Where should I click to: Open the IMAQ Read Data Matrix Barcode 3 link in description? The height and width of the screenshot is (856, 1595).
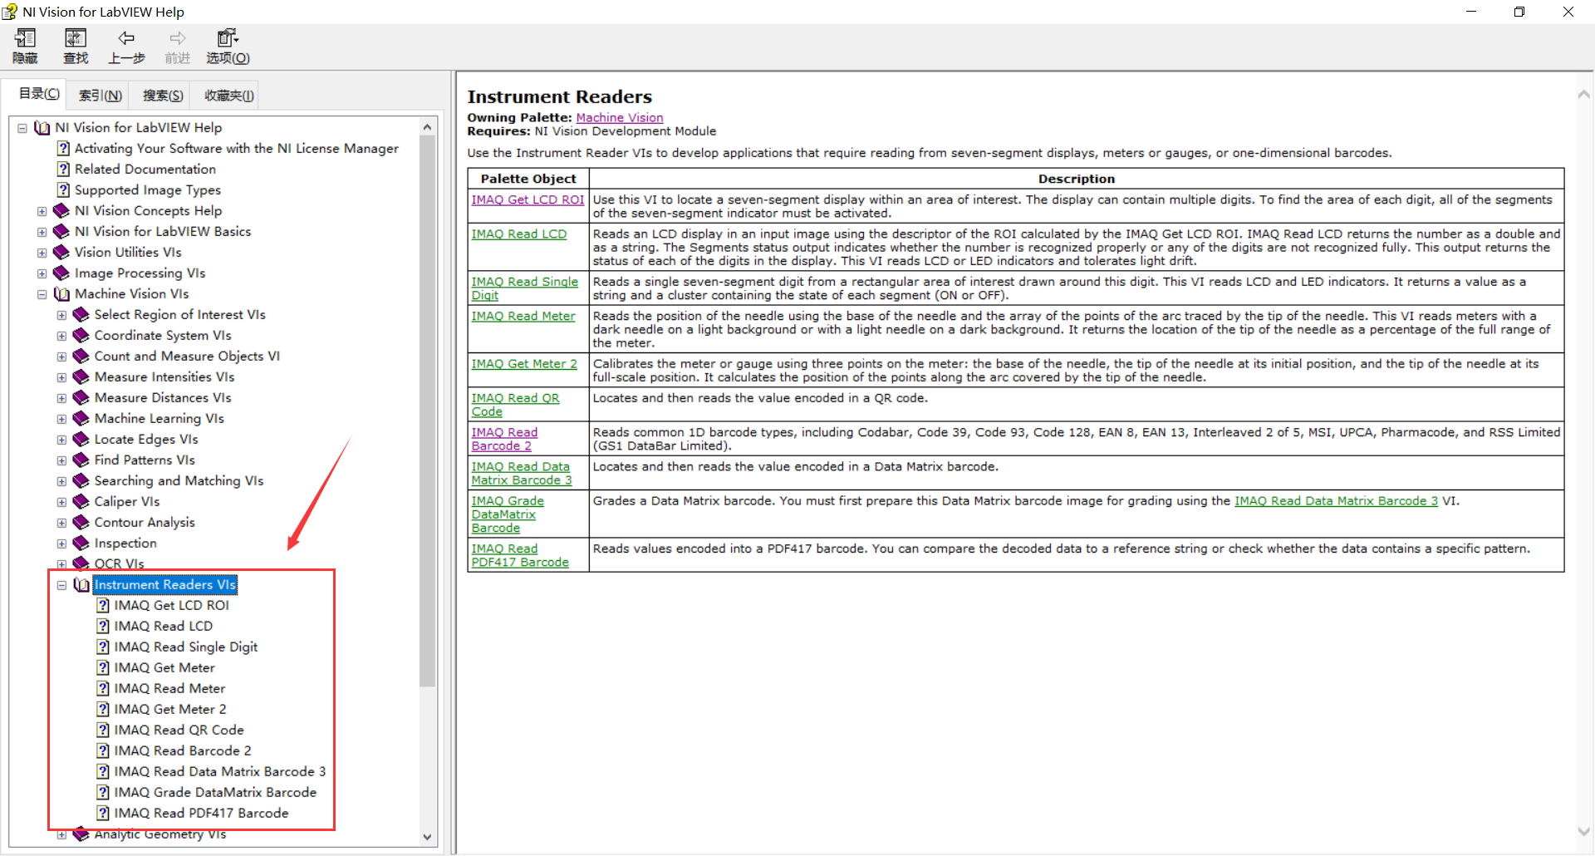pyautogui.click(x=1336, y=501)
